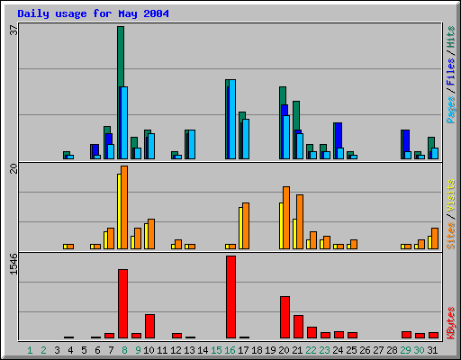Click day label 20 on the axis

[x=284, y=350]
